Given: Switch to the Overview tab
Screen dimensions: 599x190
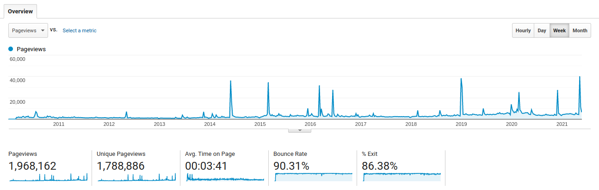Looking at the screenshot, I should 20,11.
